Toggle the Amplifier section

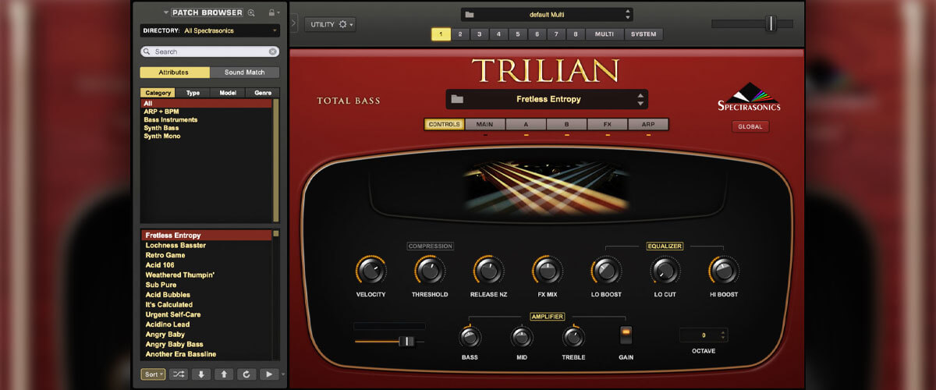pyautogui.click(x=547, y=316)
